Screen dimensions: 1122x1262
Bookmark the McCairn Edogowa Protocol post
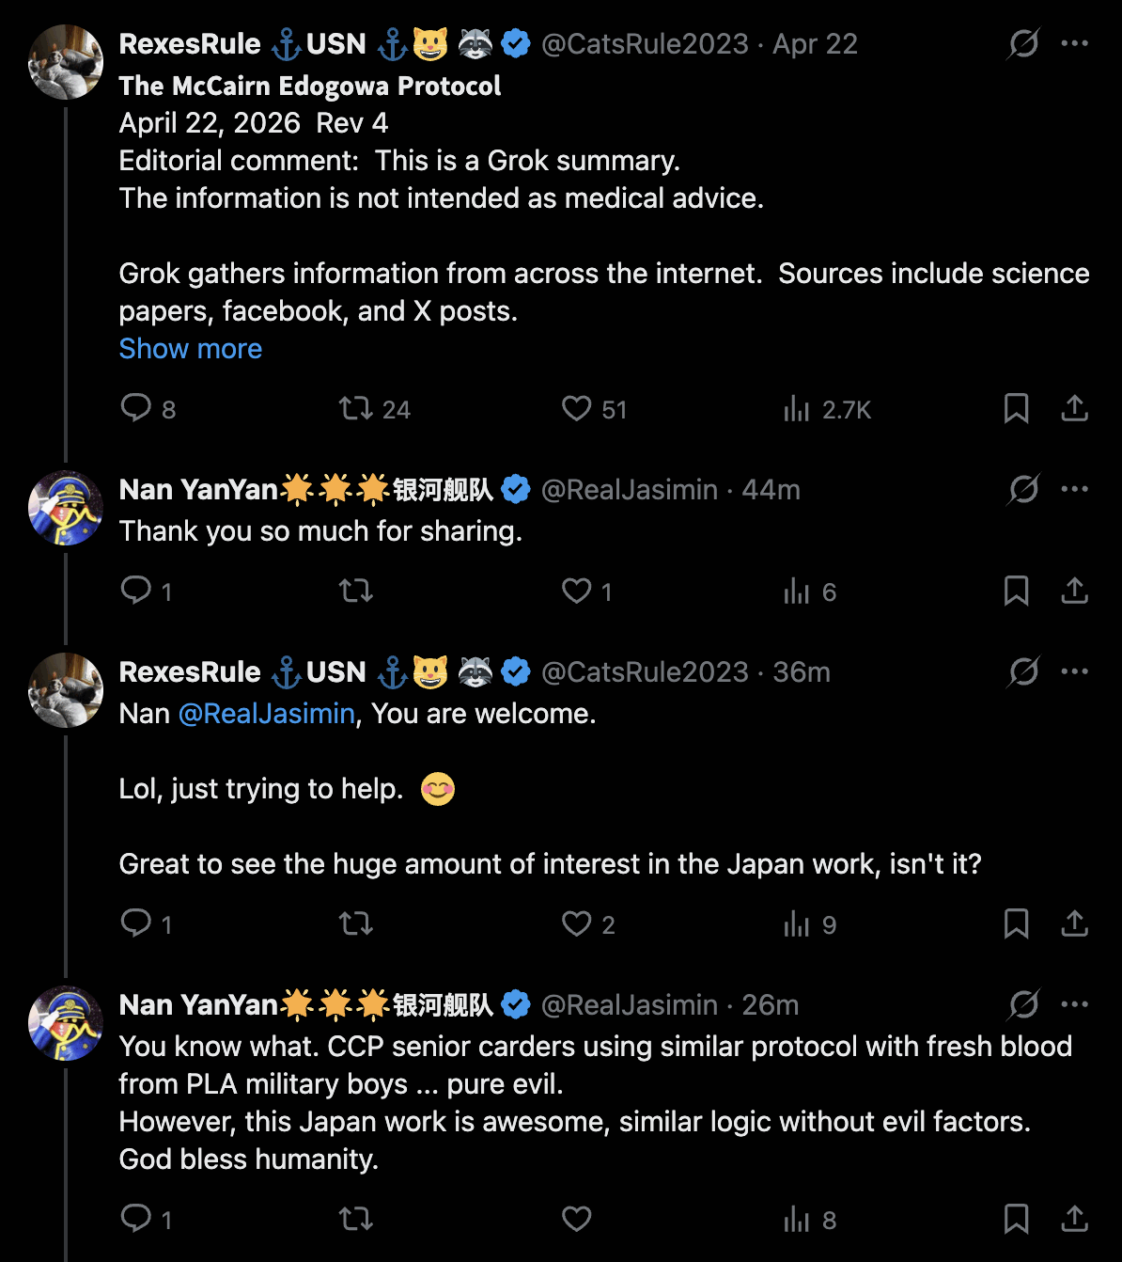click(1016, 408)
